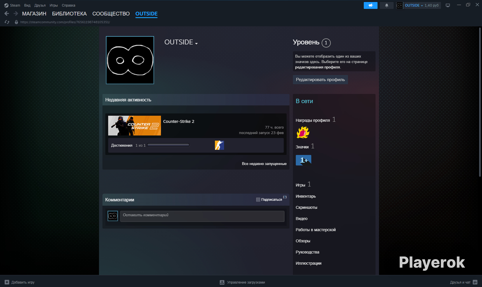The image size is (482, 287).
Task: Click the downloads icon in the bottom bar
Action: (222, 282)
